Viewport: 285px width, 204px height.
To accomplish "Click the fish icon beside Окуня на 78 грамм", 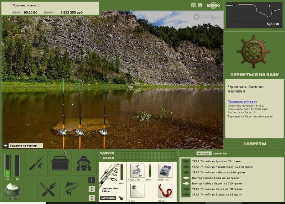I will coord(186,189).
